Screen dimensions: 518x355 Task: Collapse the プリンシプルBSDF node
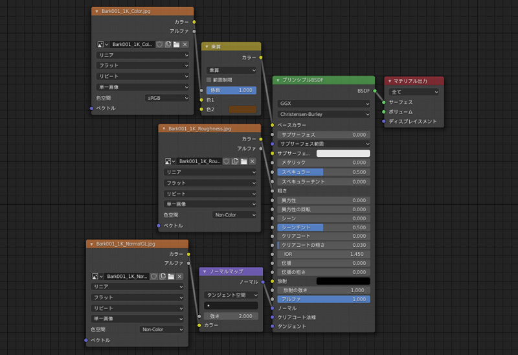[277, 80]
